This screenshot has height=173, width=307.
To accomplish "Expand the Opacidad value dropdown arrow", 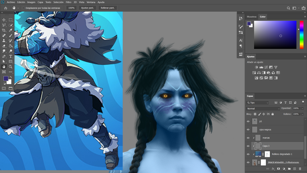I will (302, 108).
